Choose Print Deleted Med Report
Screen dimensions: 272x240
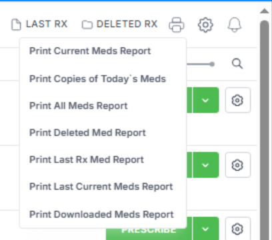(87, 133)
